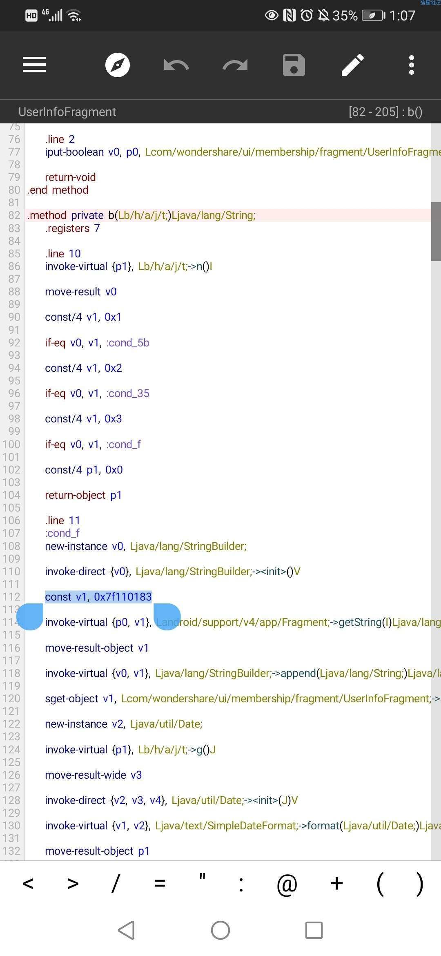
Task: Insert the equals sign key
Action: point(160,884)
